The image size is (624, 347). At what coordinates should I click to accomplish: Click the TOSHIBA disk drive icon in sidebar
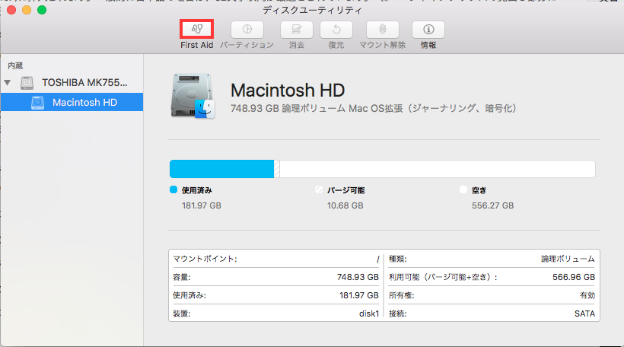[x=27, y=83]
